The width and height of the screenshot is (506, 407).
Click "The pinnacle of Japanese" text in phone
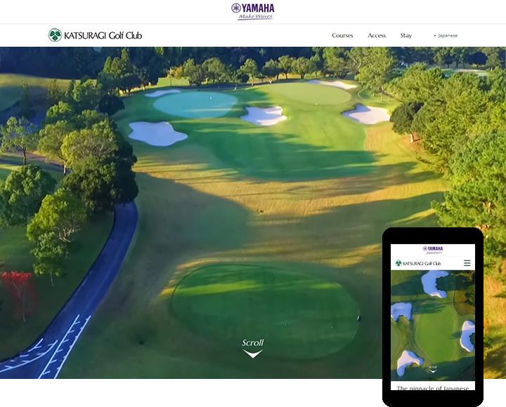tap(432, 387)
